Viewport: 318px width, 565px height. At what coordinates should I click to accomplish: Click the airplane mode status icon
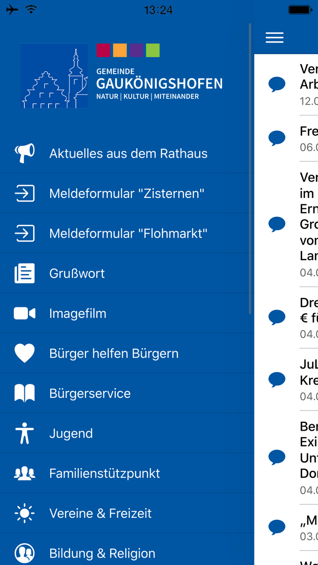[12, 10]
